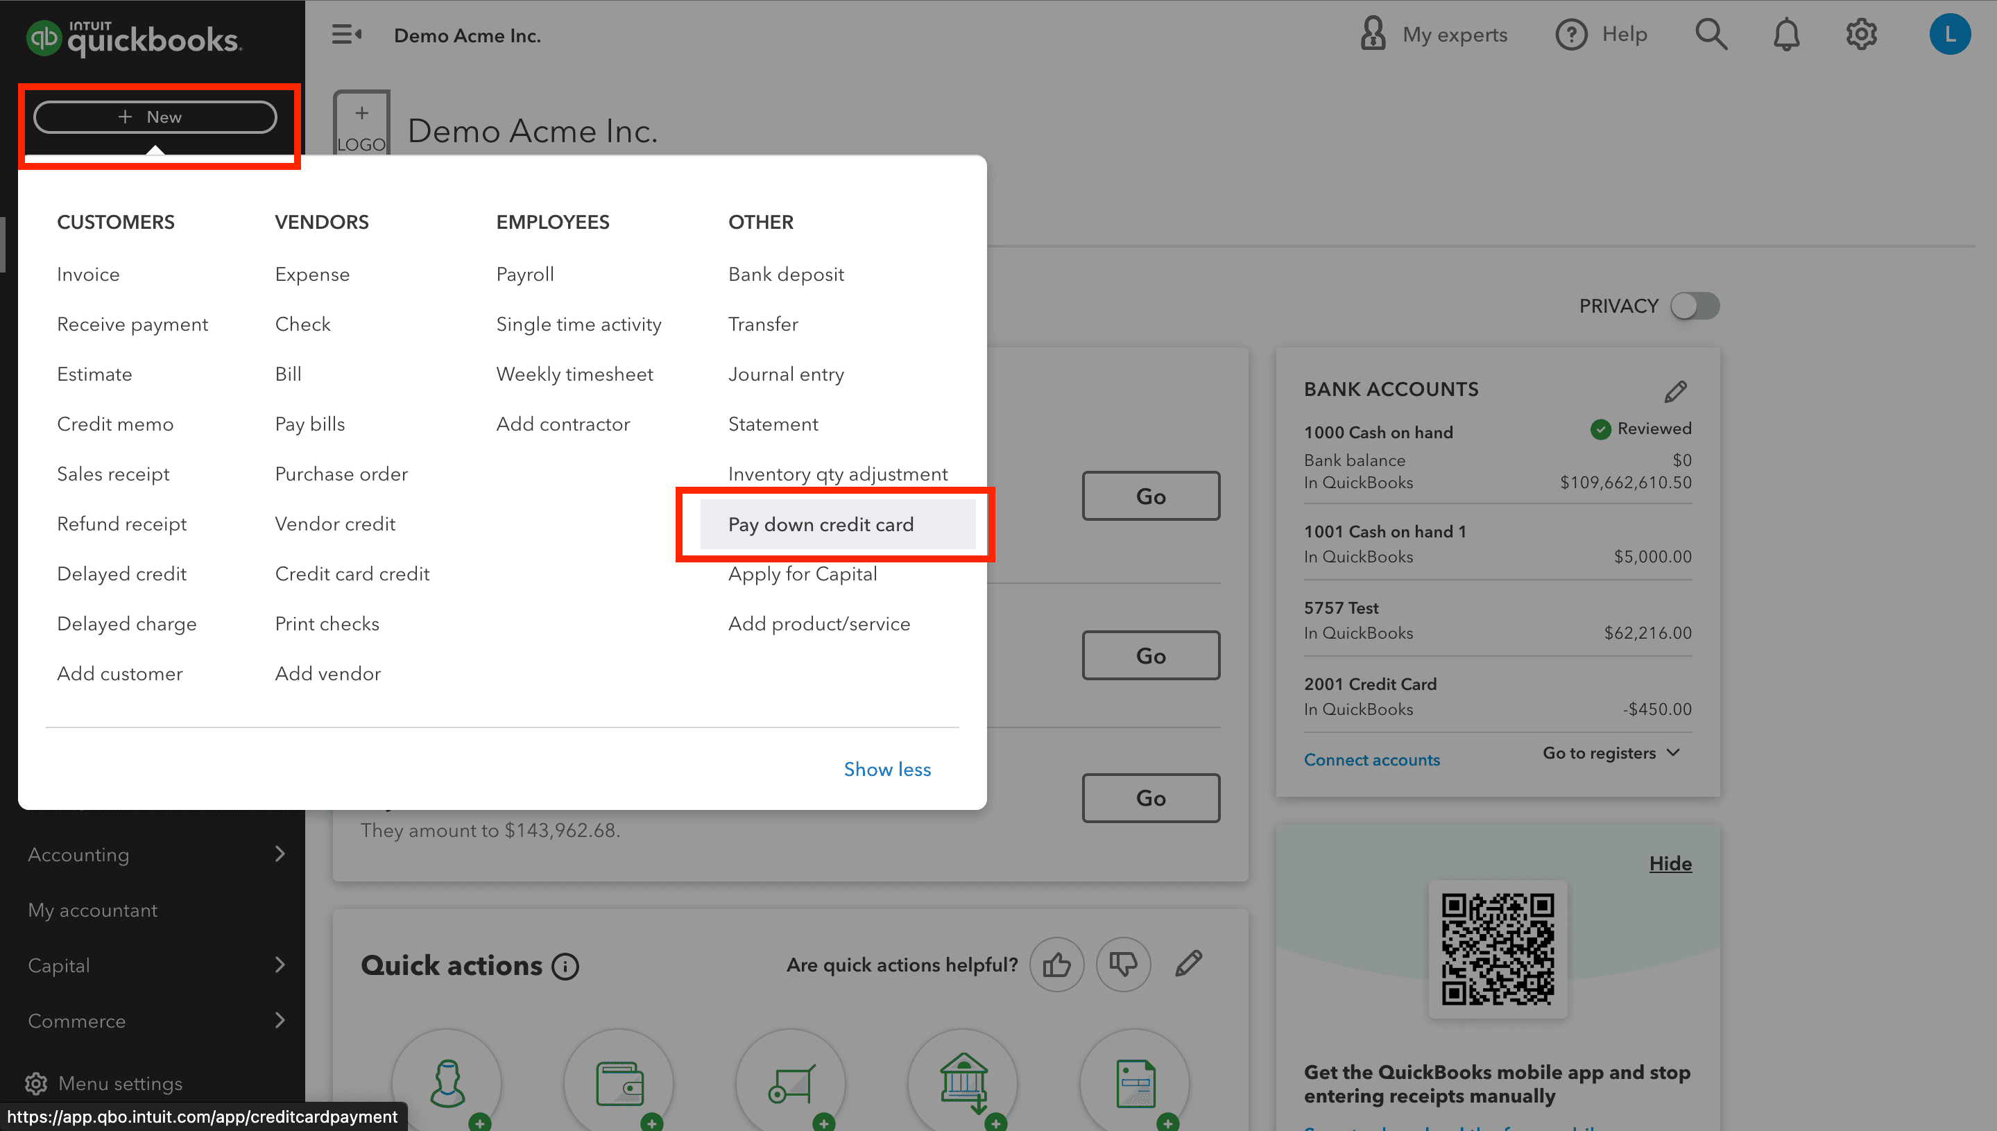Open the settings gear icon
Image resolution: width=1997 pixels, height=1131 pixels.
click(1861, 34)
